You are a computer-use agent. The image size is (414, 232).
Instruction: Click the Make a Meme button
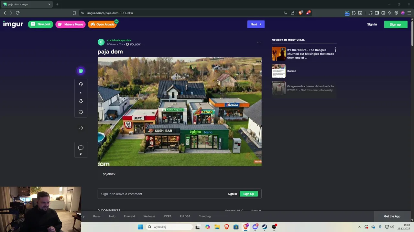[71, 24]
